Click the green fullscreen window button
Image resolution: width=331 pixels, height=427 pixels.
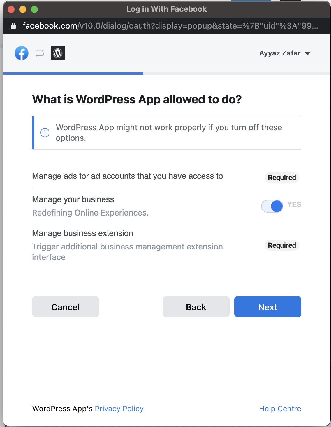(x=34, y=9)
